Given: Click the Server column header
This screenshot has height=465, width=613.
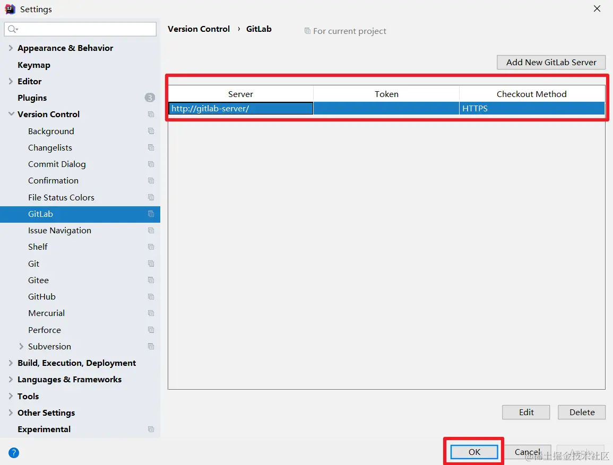Looking at the screenshot, I should 241,94.
